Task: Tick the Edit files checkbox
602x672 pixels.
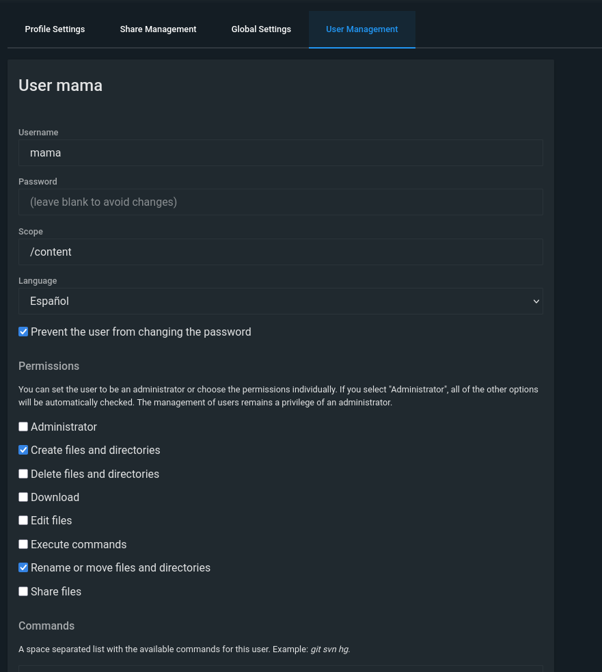Action: pyautogui.click(x=23, y=520)
